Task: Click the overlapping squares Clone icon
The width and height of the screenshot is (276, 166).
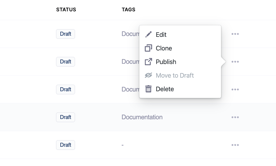Action: tap(148, 48)
